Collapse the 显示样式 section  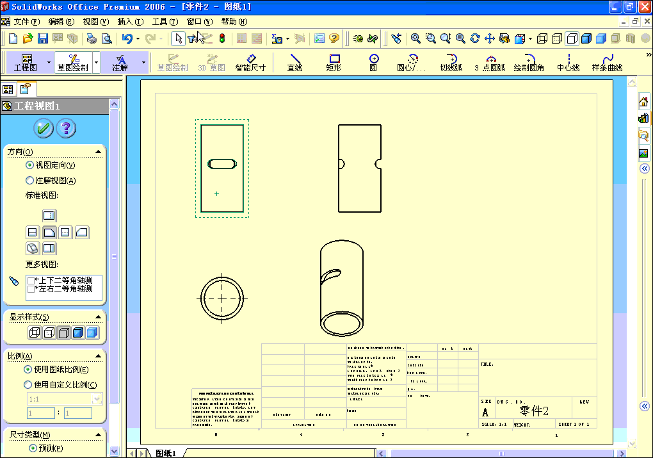pyautogui.click(x=99, y=317)
